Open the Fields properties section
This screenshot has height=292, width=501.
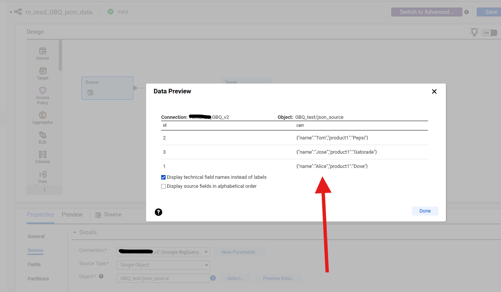tap(34, 265)
